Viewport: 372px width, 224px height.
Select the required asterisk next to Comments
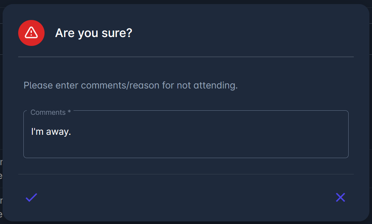click(69, 112)
